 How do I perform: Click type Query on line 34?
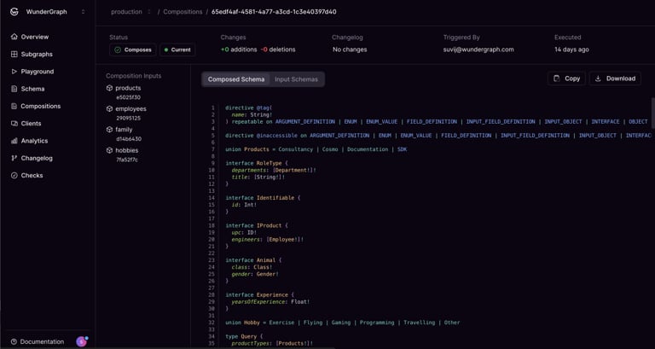(244, 336)
